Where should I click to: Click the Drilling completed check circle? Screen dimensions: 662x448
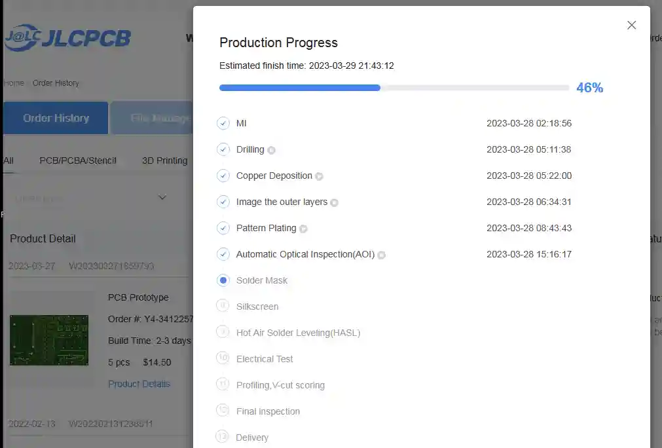(223, 149)
